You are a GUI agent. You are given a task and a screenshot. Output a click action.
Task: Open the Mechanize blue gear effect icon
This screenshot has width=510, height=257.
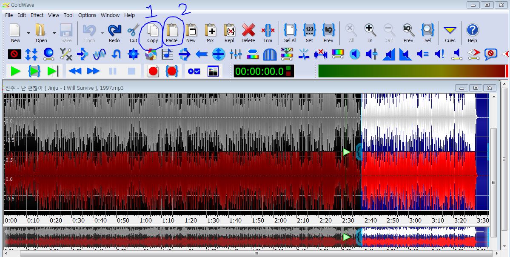(134, 54)
